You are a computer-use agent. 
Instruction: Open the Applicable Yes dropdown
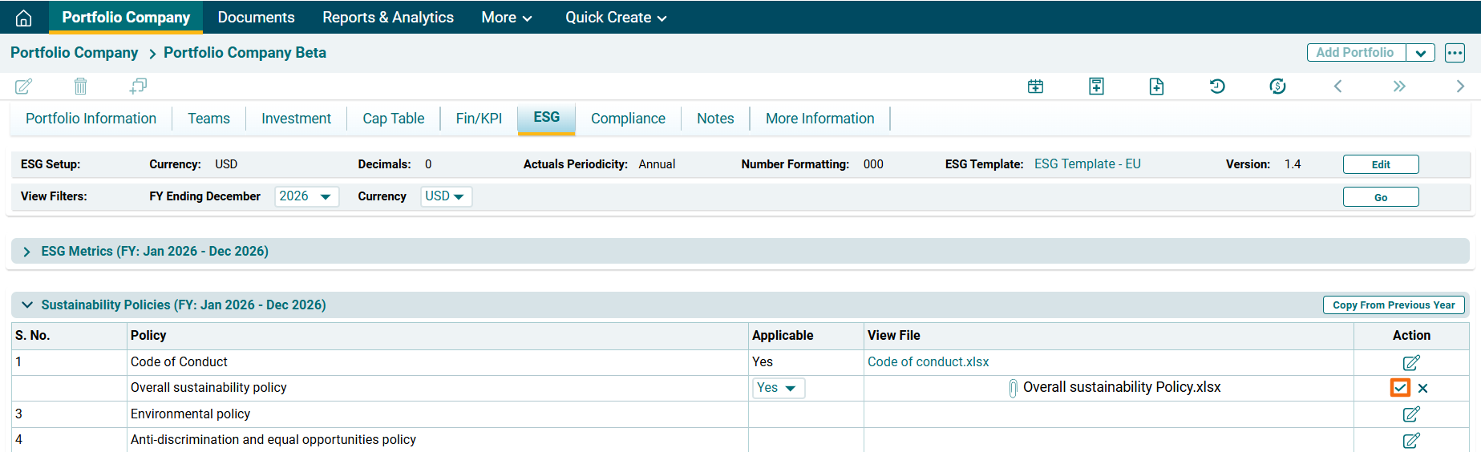pyautogui.click(x=776, y=388)
